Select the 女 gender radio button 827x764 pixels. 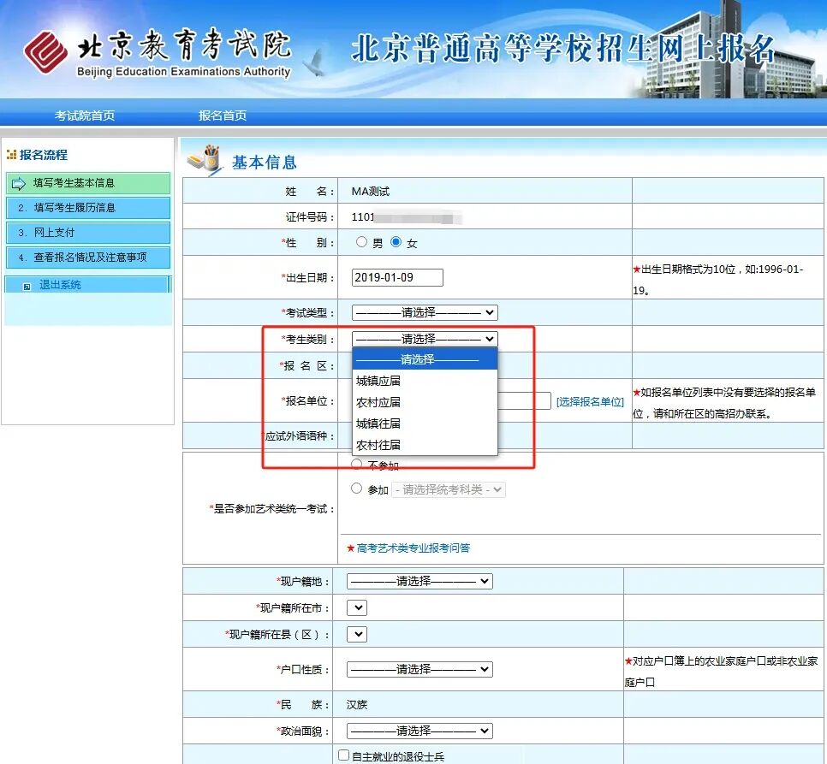pyautogui.click(x=396, y=242)
